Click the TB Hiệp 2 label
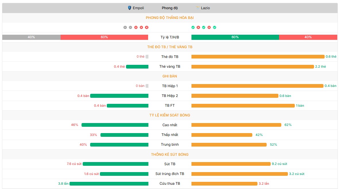Screen dimensions: 339x189 (170, 96)
